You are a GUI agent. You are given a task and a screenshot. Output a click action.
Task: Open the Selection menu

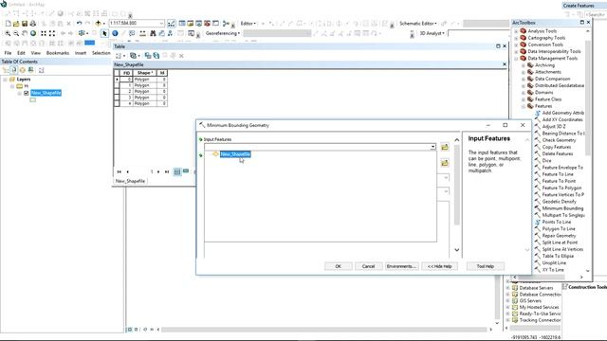tap(101, 53)
